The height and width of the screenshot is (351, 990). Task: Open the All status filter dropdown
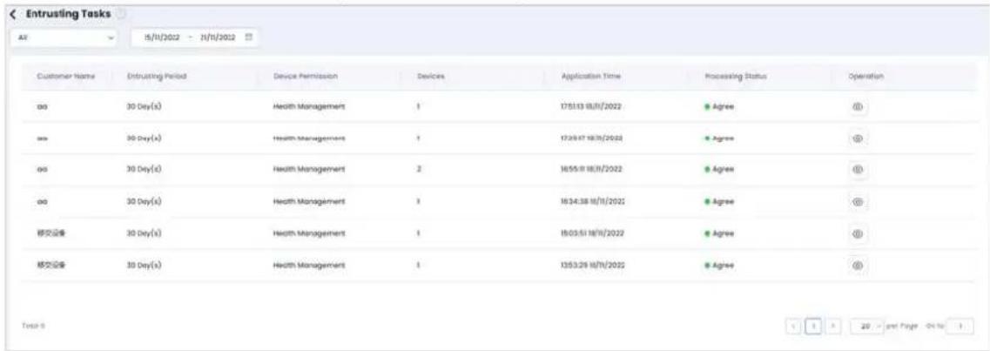[x=65, y=37]
